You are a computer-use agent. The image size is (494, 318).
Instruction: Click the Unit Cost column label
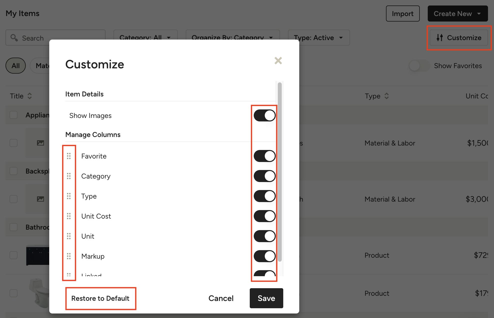96,216
